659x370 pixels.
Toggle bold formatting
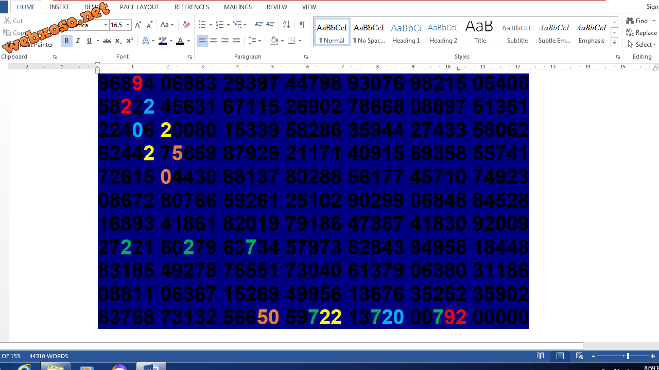coord(66,41)
